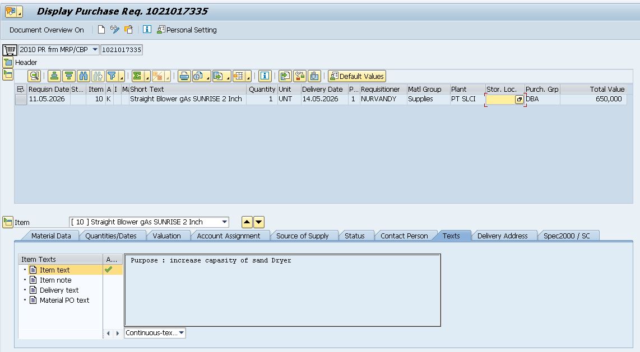The image size is (640, 352).
Task: Click the Print item overview icon
Action: click(x=184, y=76)
